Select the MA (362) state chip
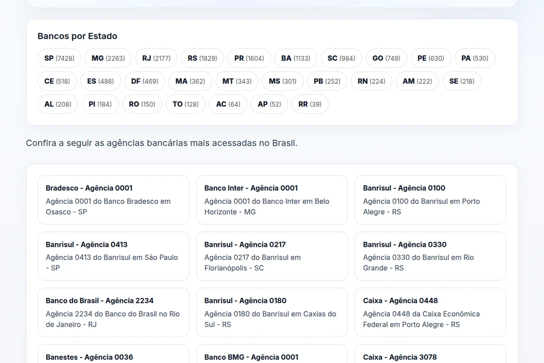Image resolution: width=544 pixels, height=363 pixels. (x=190, y=81)
